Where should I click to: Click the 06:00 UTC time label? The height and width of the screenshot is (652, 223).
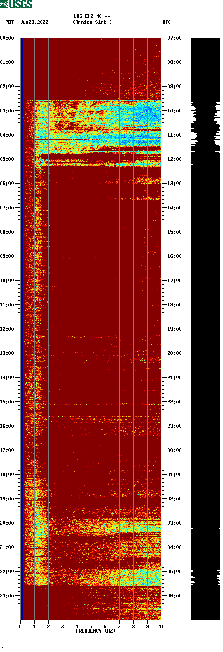click(x=175, y=596)
